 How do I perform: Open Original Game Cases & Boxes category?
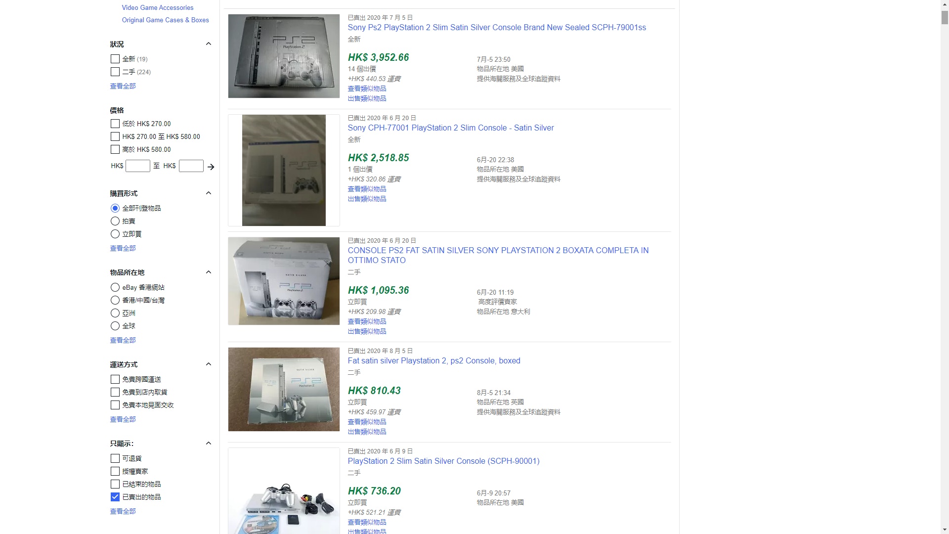166,20
